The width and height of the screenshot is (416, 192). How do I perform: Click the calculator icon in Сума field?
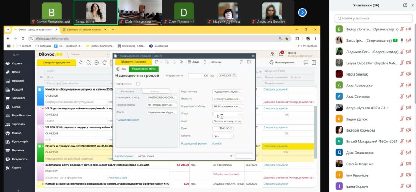click(231, 129)
